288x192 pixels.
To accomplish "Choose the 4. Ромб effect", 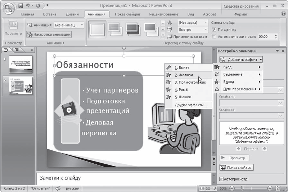I will [188, 89].
